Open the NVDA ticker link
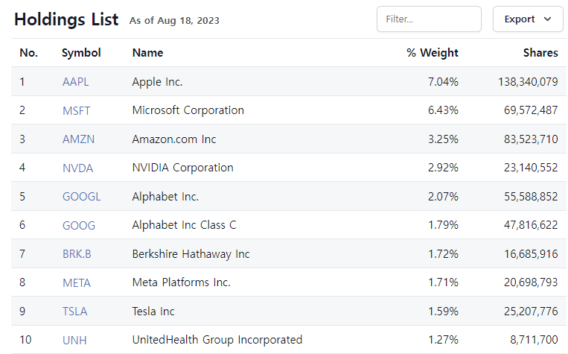The height and width of the screenshot is (354, 568). [77, 168]
